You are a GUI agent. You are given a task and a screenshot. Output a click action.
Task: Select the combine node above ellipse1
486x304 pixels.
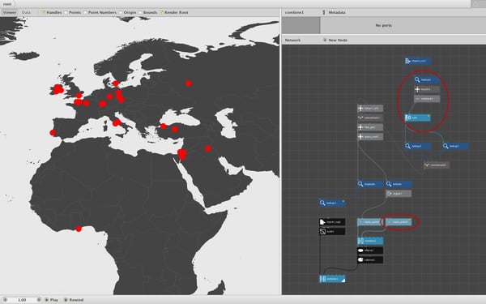(370, 241)
